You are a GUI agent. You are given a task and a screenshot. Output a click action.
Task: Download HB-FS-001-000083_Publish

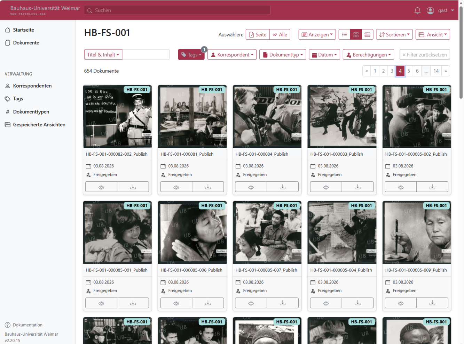[x=357, y=187]
